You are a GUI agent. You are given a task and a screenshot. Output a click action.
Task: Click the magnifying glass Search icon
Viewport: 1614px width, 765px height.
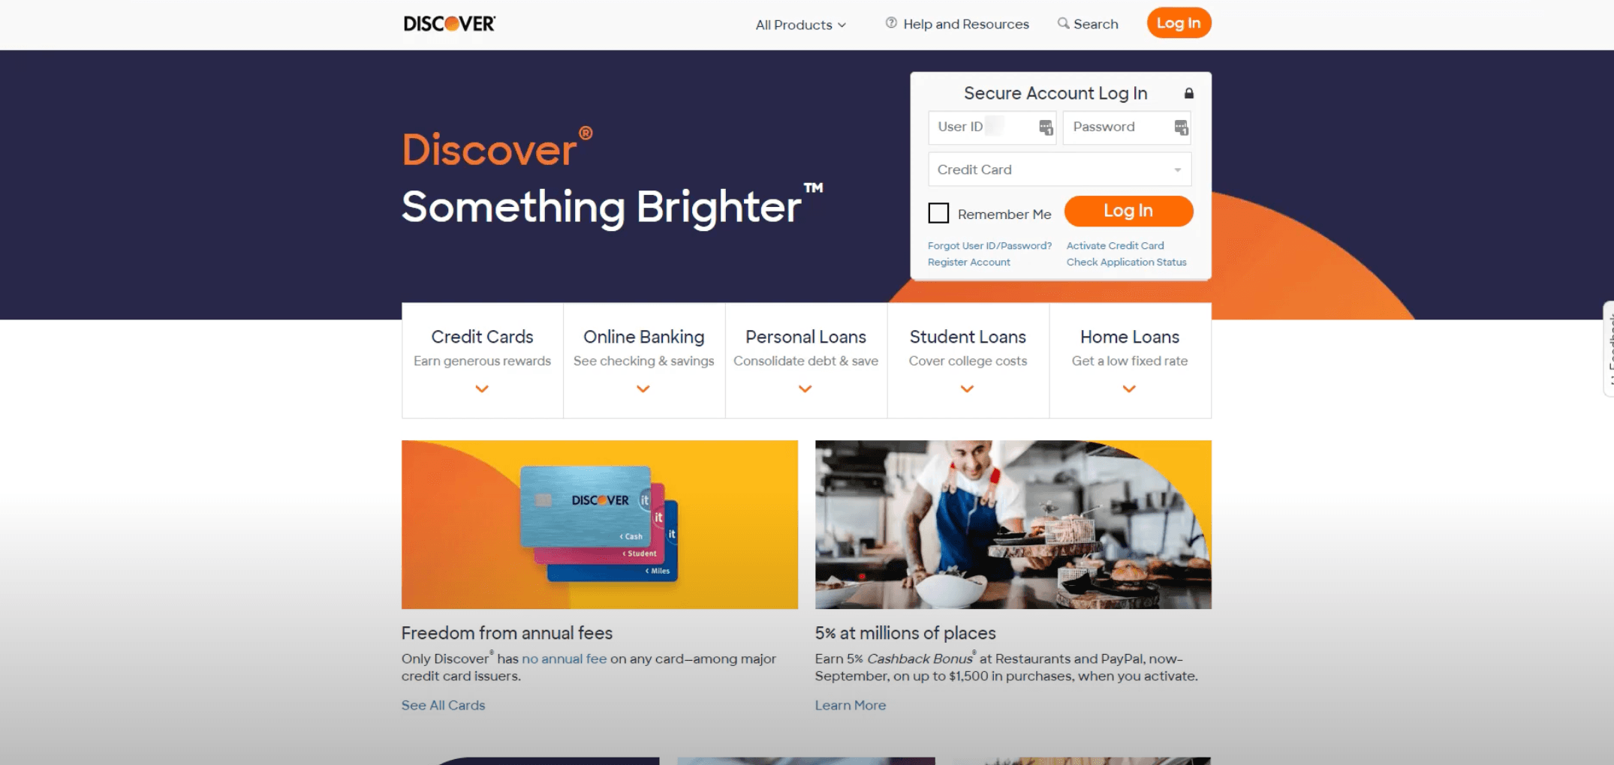[x=1063, y=23]
